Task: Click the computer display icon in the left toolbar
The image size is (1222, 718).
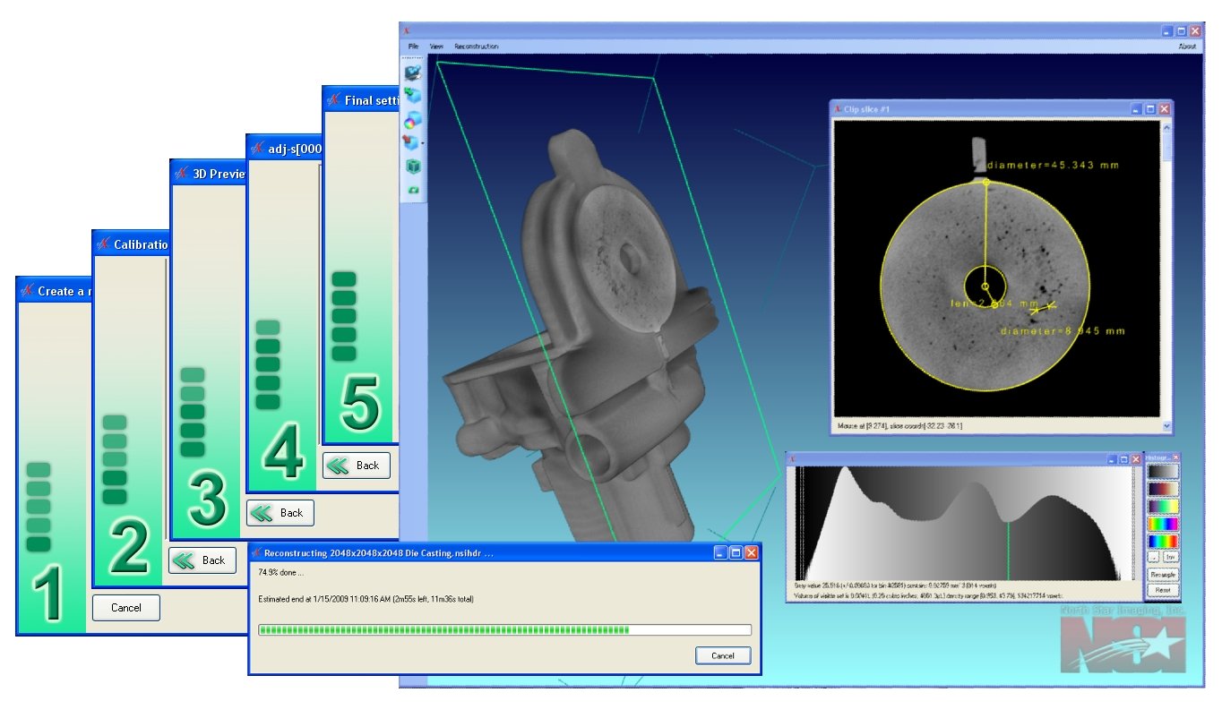Action: point(413,73)
